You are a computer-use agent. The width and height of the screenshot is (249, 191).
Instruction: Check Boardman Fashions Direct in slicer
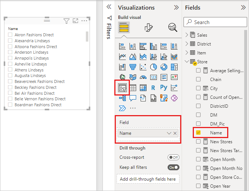click(x=10, y=104)
